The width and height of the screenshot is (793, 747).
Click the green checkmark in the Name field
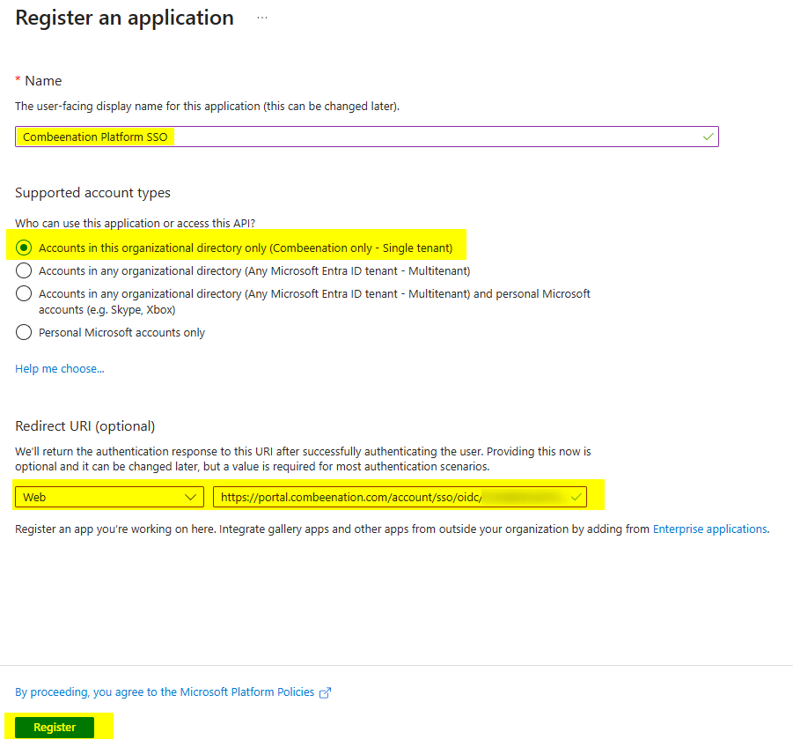(x=708, y=137)
